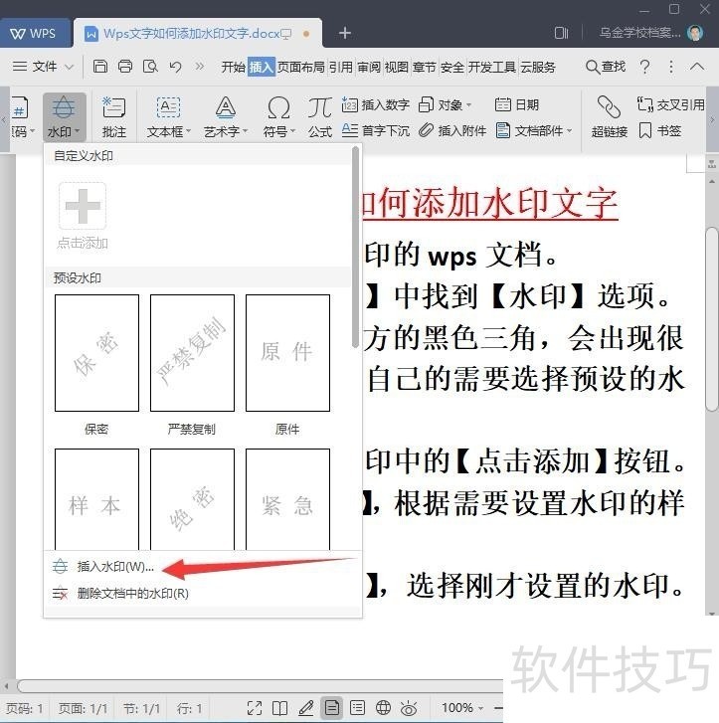Open a new tab with plus
719x723 pixels.
coord(344,33)
